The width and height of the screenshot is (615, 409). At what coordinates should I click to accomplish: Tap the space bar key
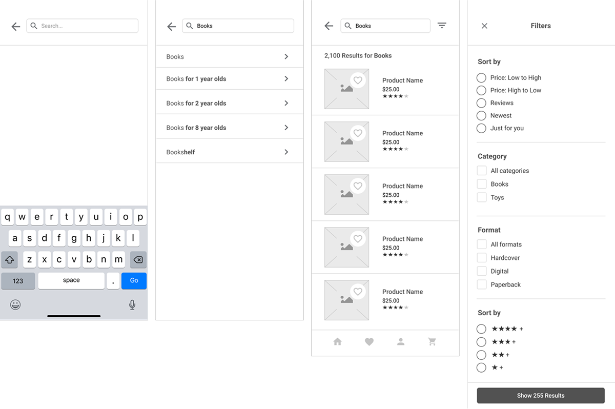tap(71, 281)
